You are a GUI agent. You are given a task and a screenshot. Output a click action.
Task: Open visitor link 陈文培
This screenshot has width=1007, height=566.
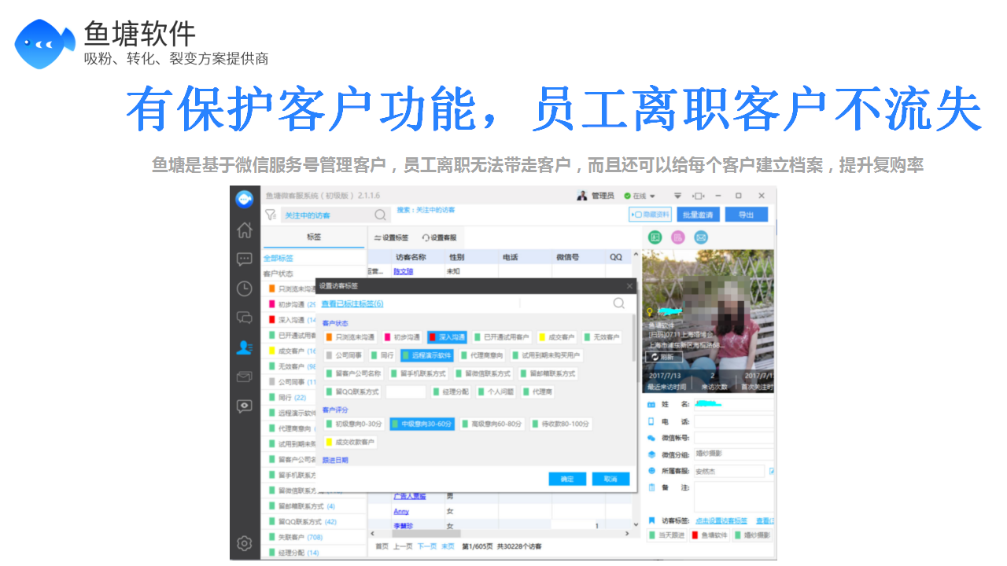pyautogui.click(x=403, y=271)
